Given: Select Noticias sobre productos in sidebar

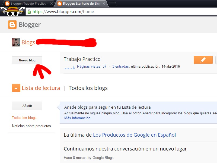Looking at the screenshot, I should 31,126.
